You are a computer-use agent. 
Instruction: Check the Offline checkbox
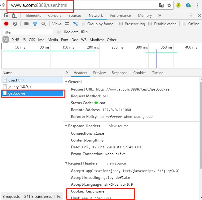tap(184, 24)
